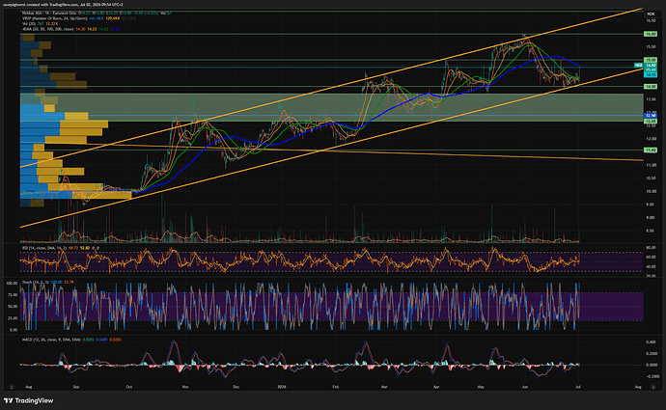Viewport: 666px width, 410px height.
Task: Click the Nov label on time axis
Action: click(x=185, y=387)
